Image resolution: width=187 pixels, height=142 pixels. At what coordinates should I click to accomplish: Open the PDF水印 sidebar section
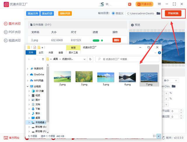pos(12,32)
